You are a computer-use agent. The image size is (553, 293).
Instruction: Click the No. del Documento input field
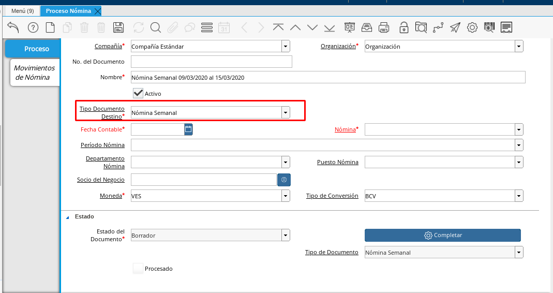[211, 62]
